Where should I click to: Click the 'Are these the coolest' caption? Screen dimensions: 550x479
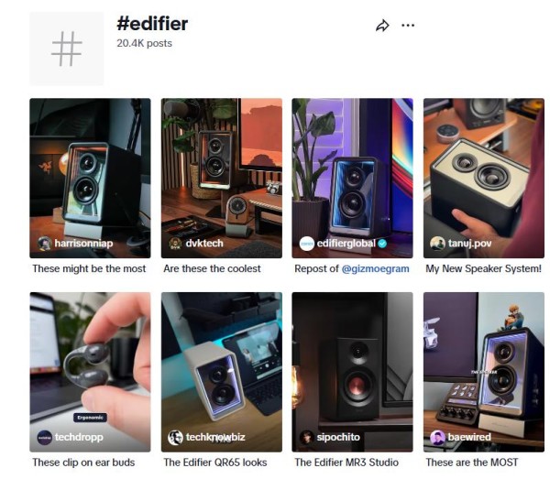tap(212, 268)
